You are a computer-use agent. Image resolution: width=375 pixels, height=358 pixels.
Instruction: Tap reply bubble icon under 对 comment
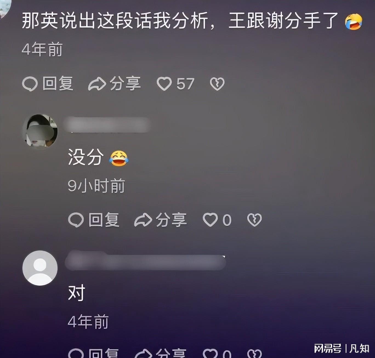click(x=76, y=354)
